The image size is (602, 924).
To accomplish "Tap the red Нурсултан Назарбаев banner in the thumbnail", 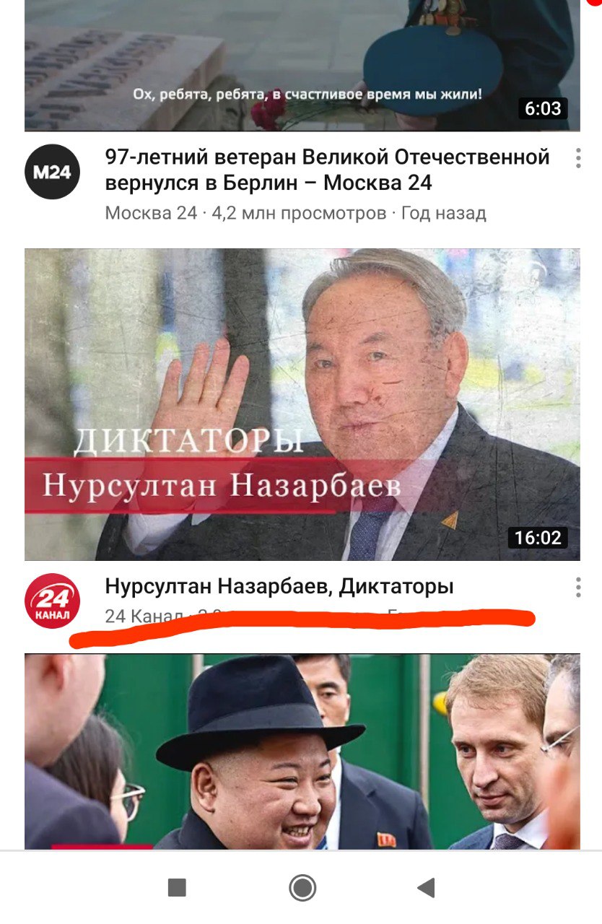I will (x=220, y=486).
